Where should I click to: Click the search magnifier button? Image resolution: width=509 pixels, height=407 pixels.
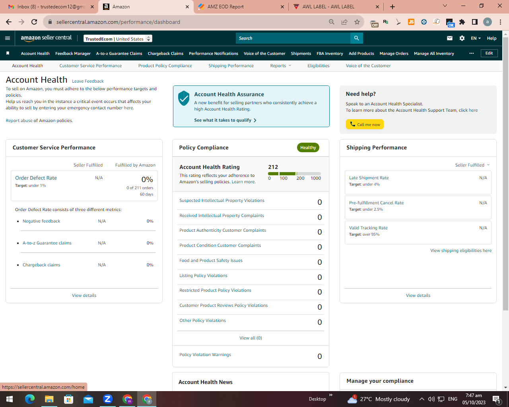[x=357, y=38]
